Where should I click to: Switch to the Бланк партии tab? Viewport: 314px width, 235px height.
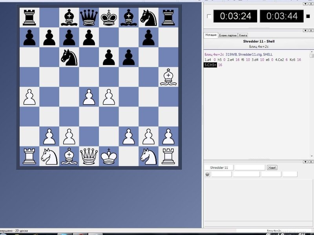pyautogui.click(x=228, y=35)
